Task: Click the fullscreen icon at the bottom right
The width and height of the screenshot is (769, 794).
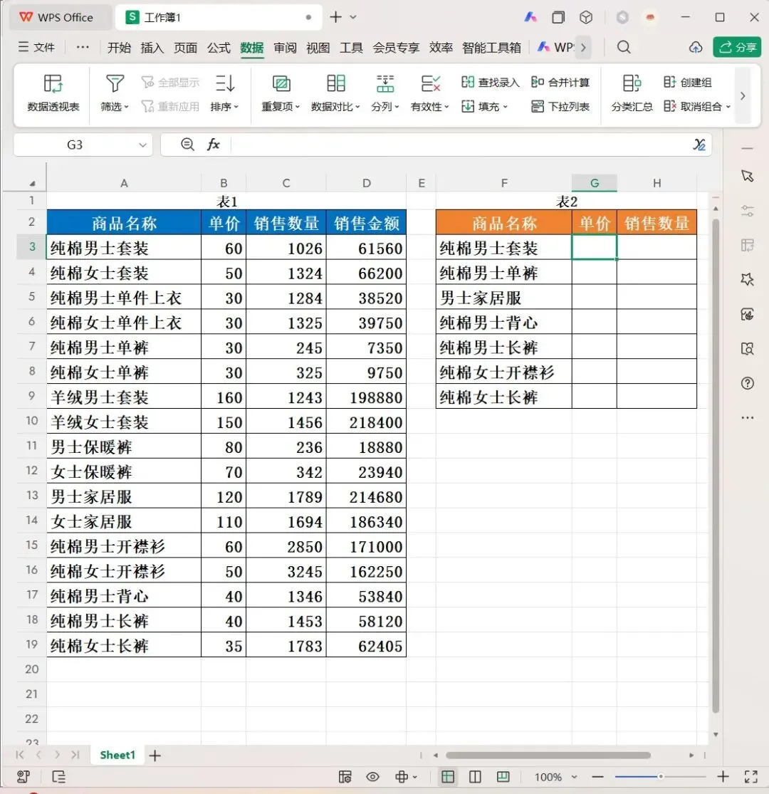Action: [x=751, y=777]
